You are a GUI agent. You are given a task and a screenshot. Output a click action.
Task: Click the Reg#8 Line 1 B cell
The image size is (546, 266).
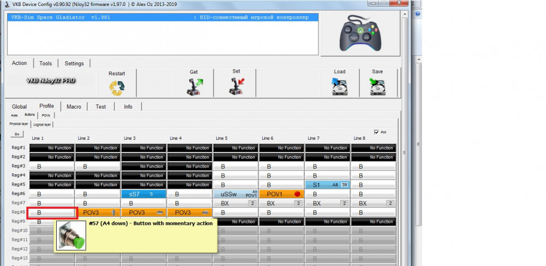click(52, 212)
